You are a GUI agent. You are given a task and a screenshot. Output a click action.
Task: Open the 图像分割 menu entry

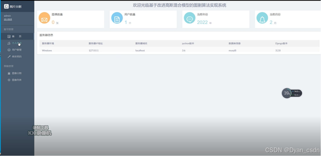17,73
